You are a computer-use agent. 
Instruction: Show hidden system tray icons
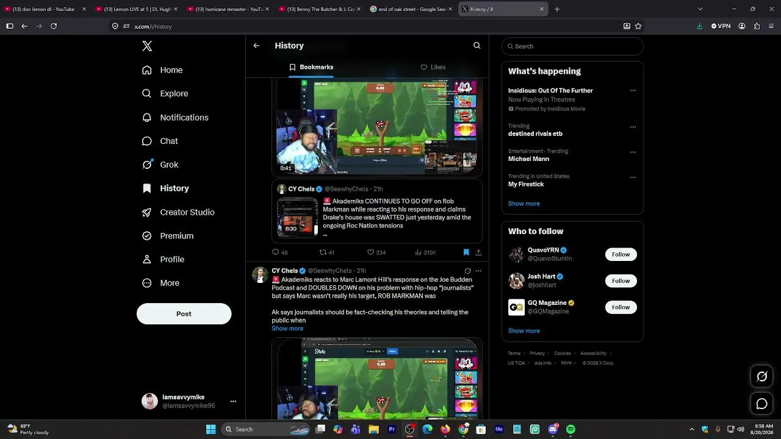click(x=691, y=429)
